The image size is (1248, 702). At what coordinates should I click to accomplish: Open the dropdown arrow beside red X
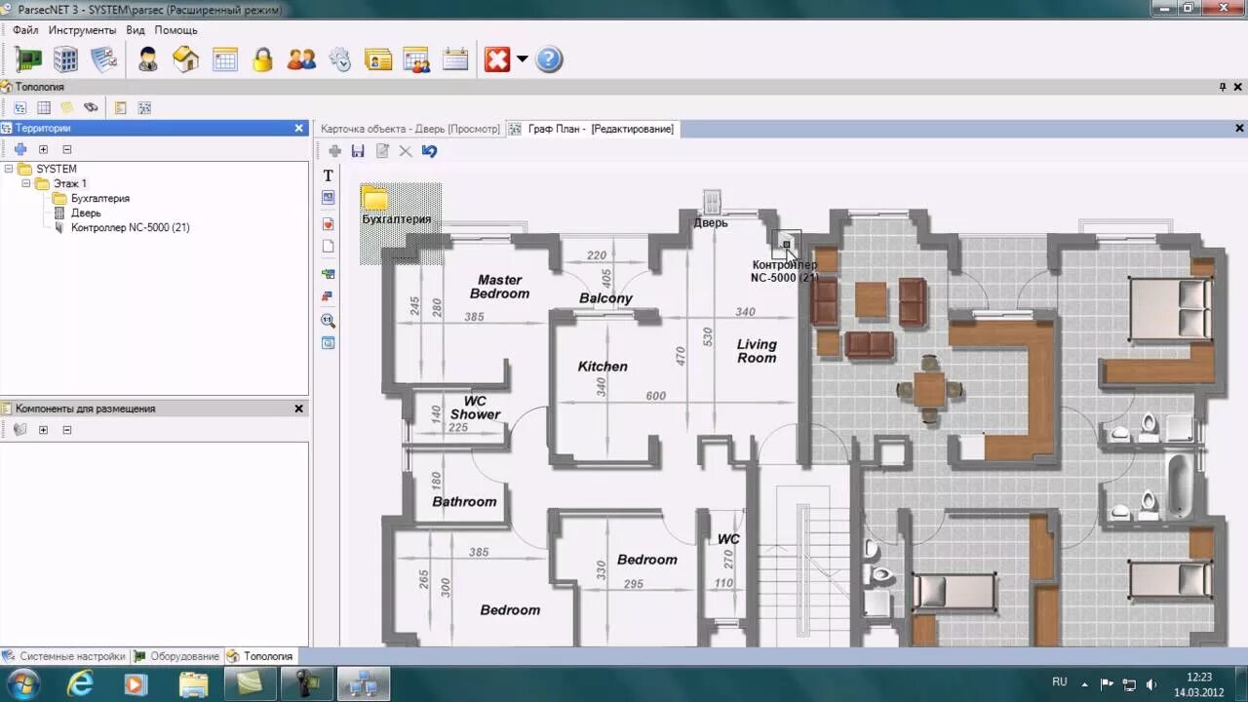pos(522,59)
